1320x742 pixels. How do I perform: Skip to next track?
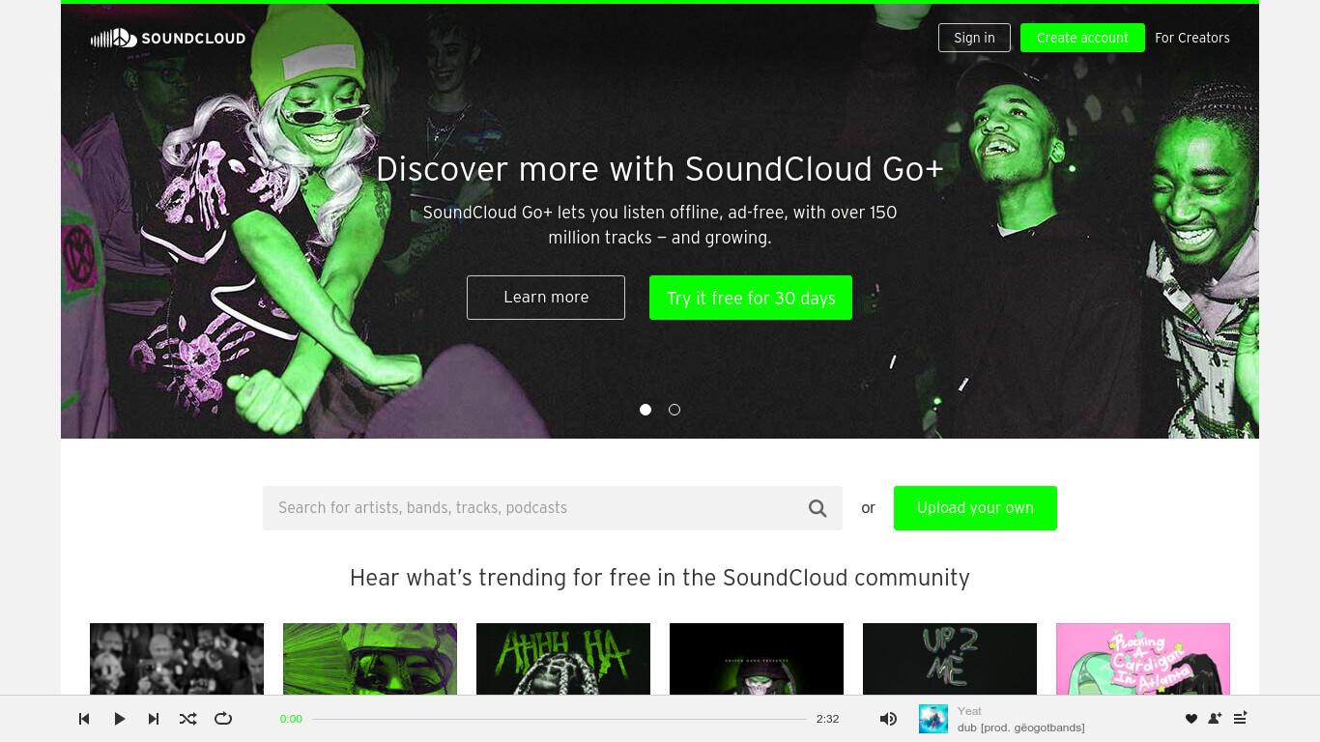click(x=154, y=719)
